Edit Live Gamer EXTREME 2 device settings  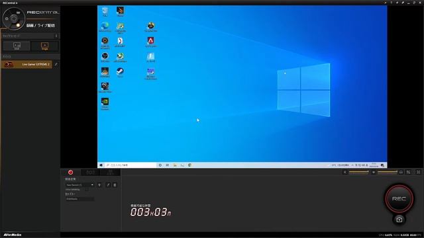(x=56, y=64)
